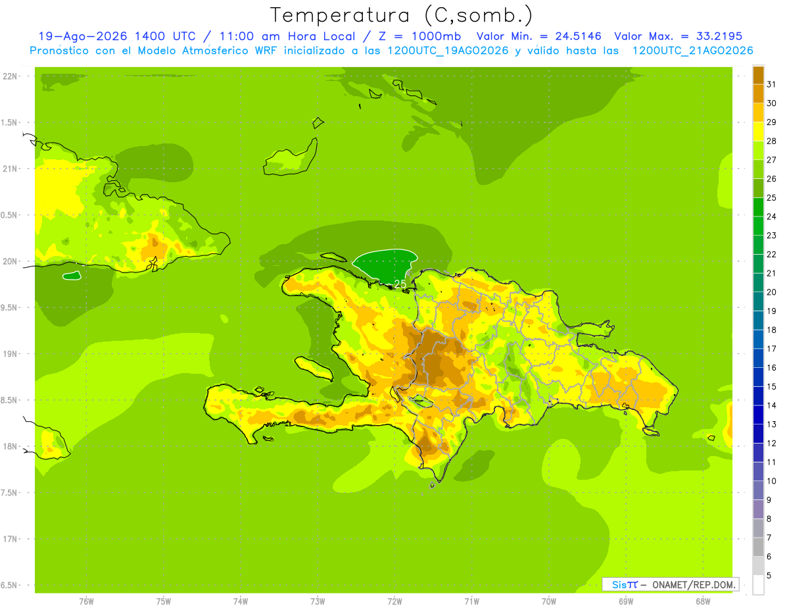Click the colorbar segment above the 31 label
The height and width of the screenshot is (610, 789).
tap(758, 75)
